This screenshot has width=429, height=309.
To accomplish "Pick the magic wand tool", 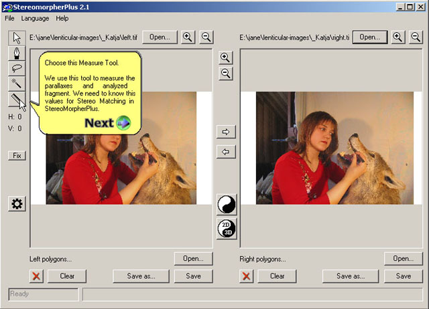I will (x=17, y=84).
